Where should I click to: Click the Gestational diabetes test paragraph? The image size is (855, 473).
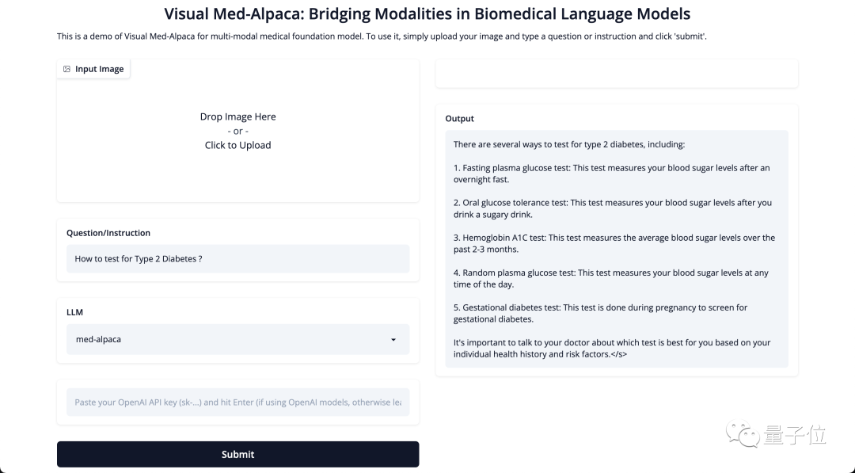pyautogui.click(x=600, y=313)
